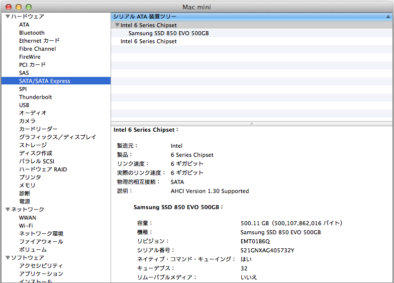394x283 pixels.
Task: Select USB in the sidebar
Action: (x=24, y=105)
